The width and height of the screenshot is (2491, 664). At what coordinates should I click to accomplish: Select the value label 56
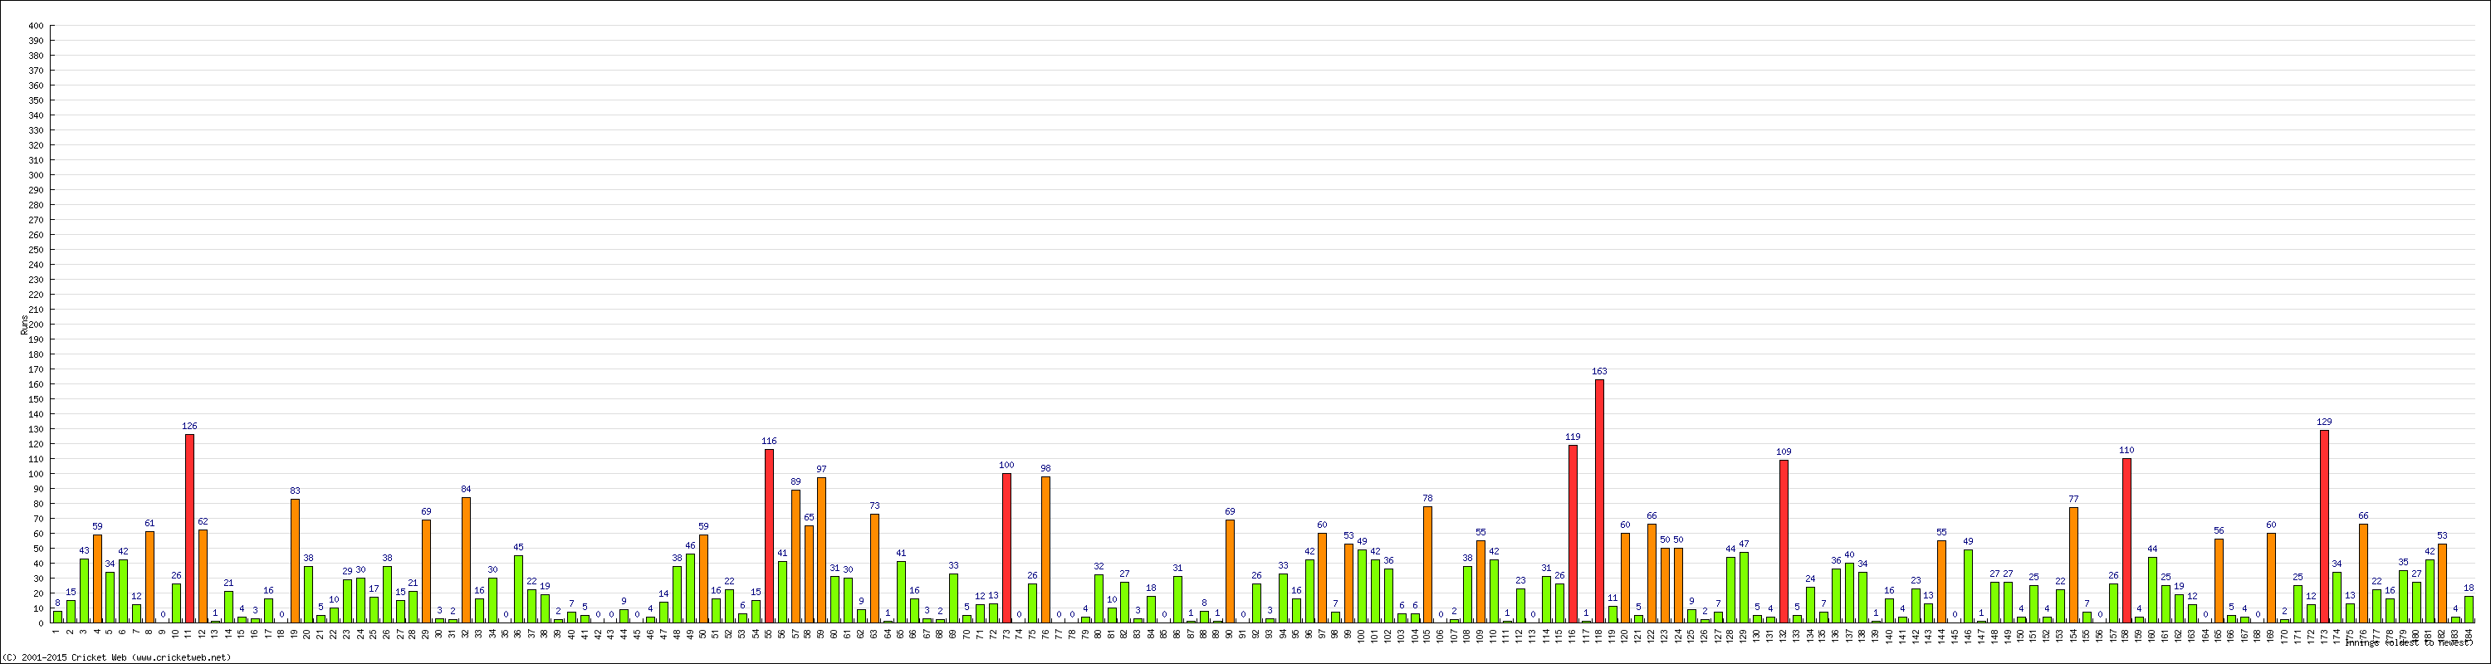pyautogui.click(x=2219, y=530)
